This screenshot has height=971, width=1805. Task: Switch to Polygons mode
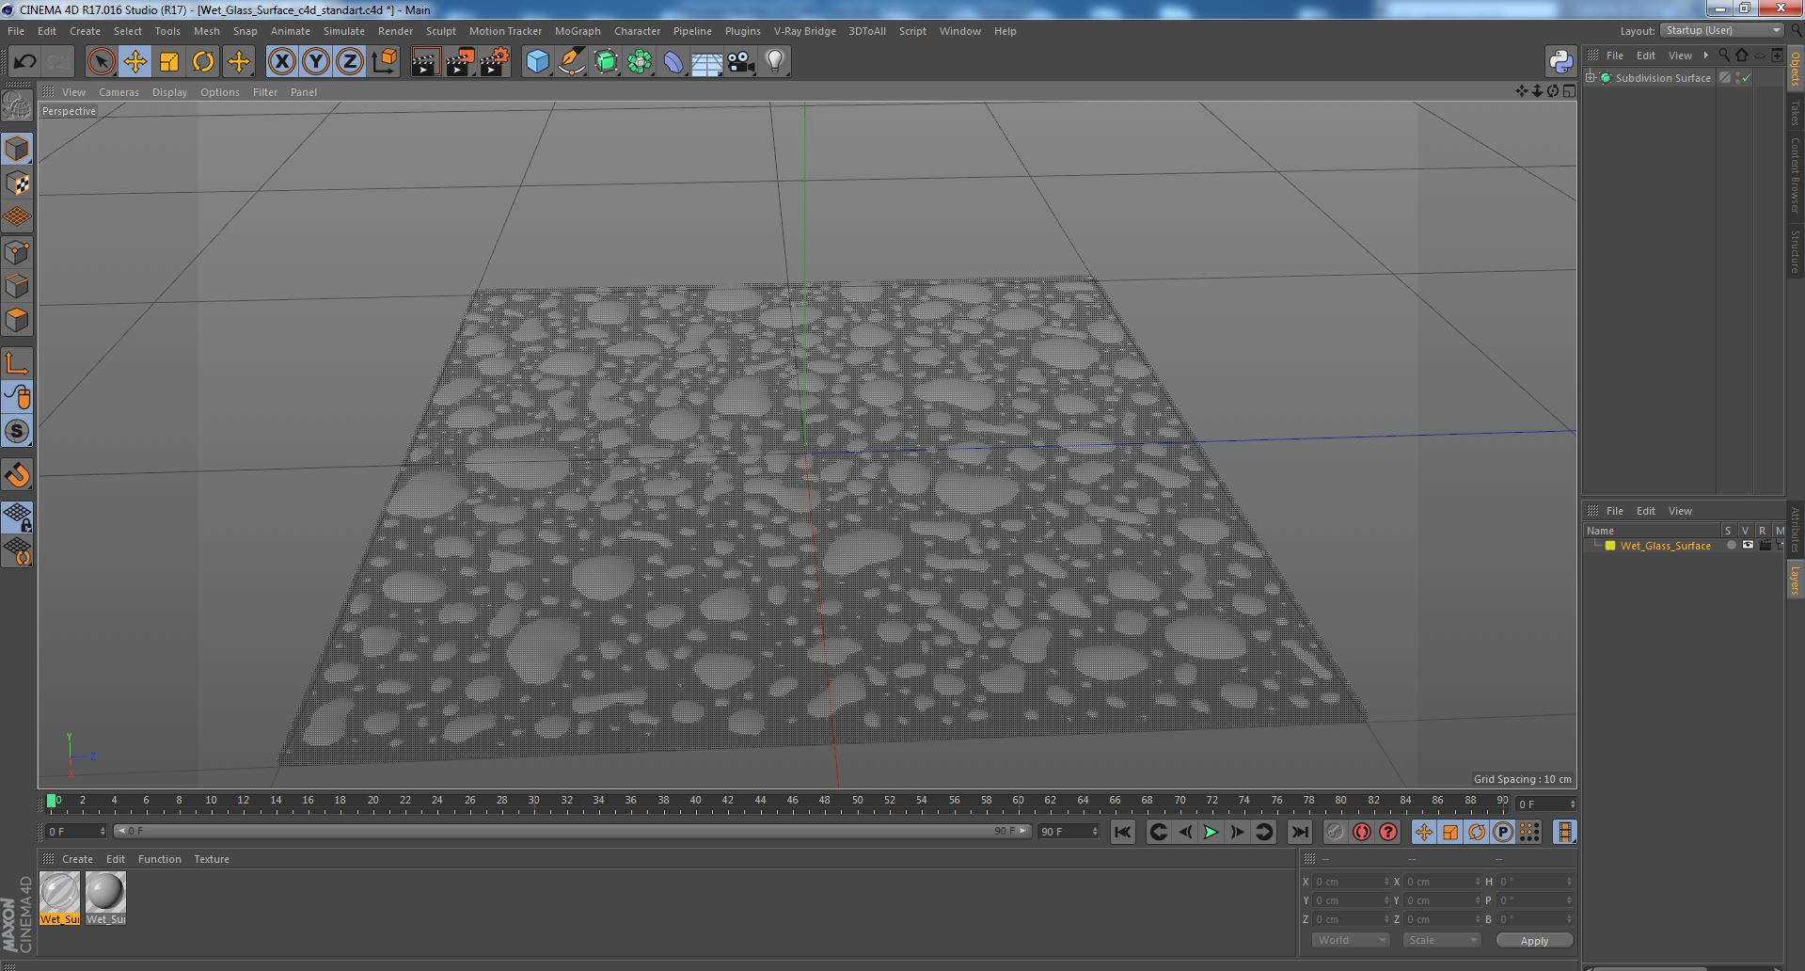point(17,320)
